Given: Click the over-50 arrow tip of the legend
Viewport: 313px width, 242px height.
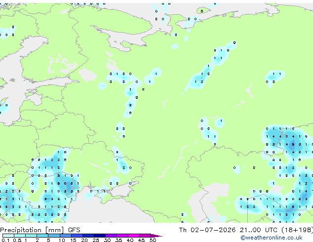Looking at the screenshot, I should point(156,236).
